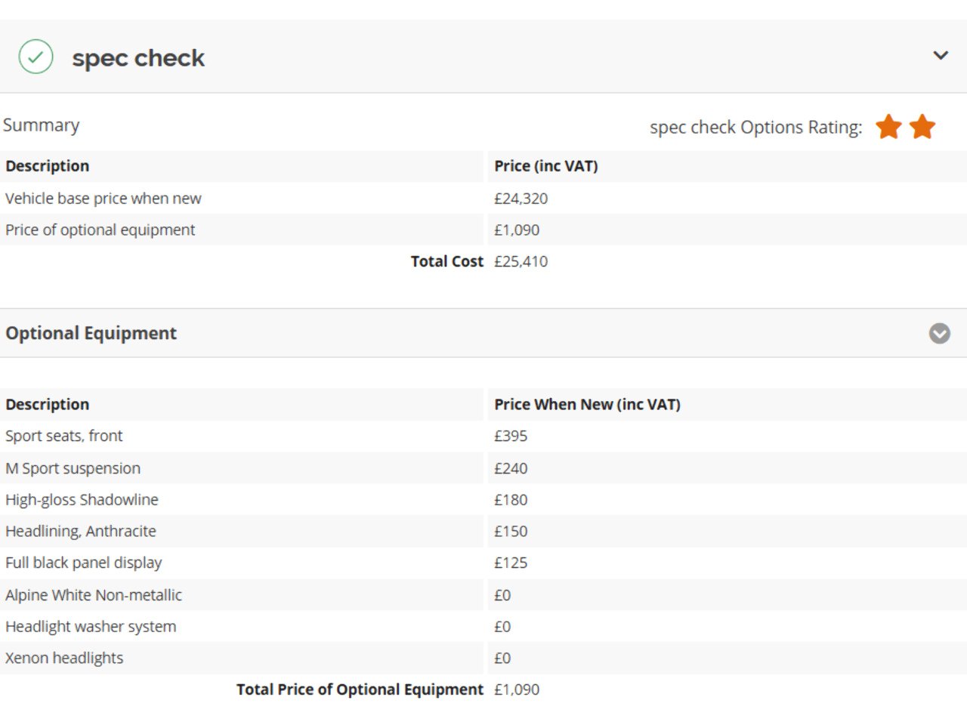Select Full black panel display row
The height and width of the screenshot is (725, 967).
(84, 563)
